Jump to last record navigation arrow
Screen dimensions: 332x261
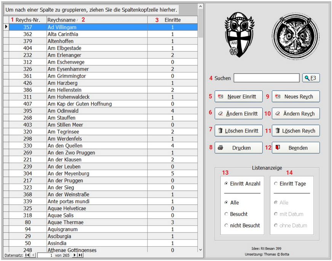pyautogui.click(x=80, y=255)
